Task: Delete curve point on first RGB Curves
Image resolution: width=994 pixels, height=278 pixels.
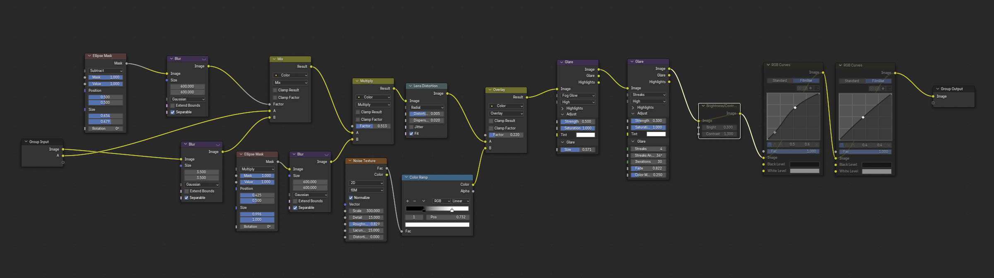Action: point(817,144)
